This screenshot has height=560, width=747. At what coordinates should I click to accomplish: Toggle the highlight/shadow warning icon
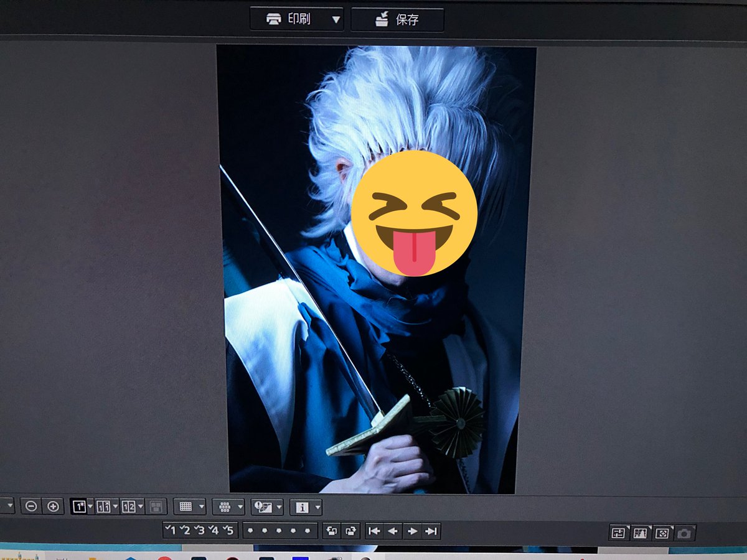coord(263,507)
